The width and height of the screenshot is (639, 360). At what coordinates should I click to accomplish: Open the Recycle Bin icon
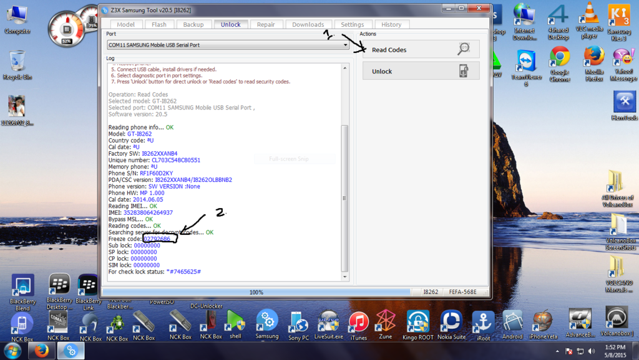(x=17, y=64)
